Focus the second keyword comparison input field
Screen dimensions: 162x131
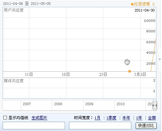pos(100,125)
